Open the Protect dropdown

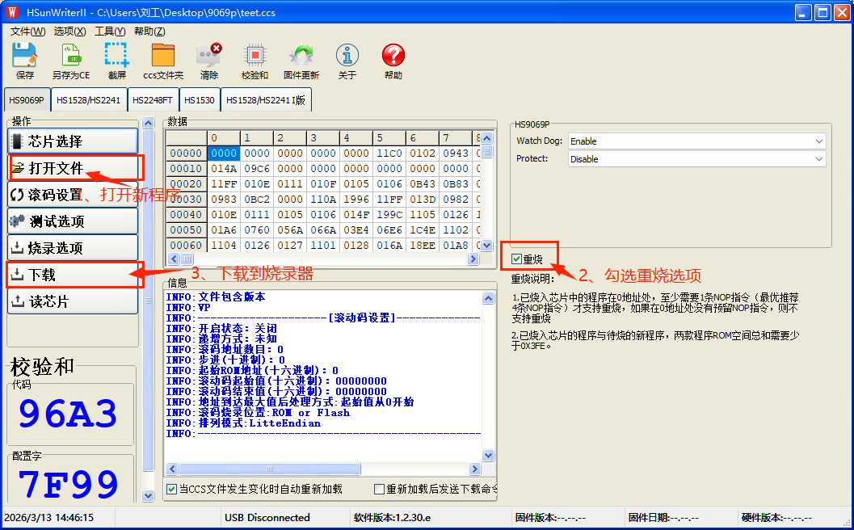(x=696, y=159)
